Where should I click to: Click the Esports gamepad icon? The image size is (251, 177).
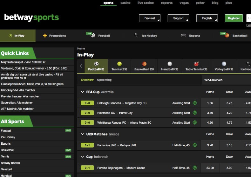coord(183,35)
